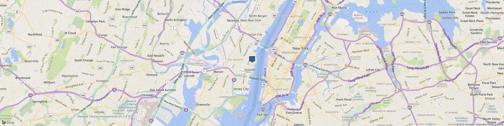Click the New York city label
Screen dimensions: 504x126
click(300, 48)
